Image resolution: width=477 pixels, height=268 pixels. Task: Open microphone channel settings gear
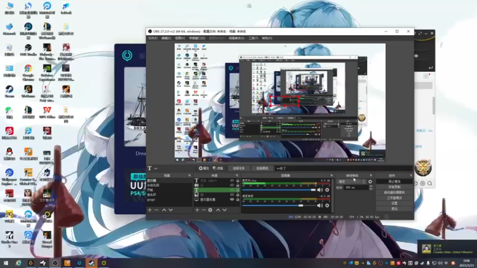click(327, 190)
